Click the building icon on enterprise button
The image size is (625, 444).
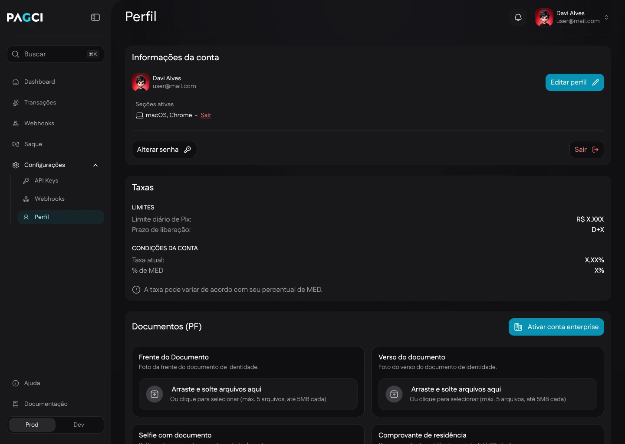click(518, 327)
